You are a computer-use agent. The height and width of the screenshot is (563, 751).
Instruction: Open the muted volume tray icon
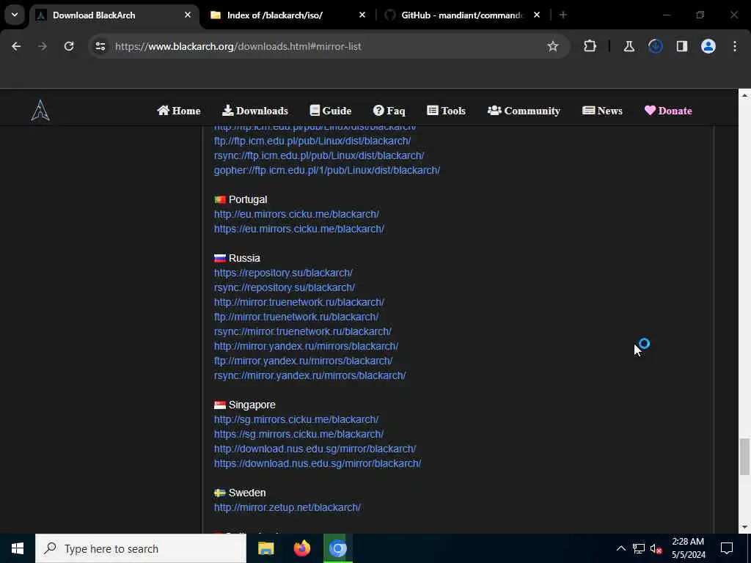coord(656,548)
